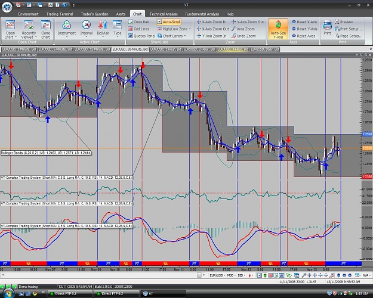Open the Help ribbon tab
This screenshot has height=298, width=373.
tap(230, 14)
